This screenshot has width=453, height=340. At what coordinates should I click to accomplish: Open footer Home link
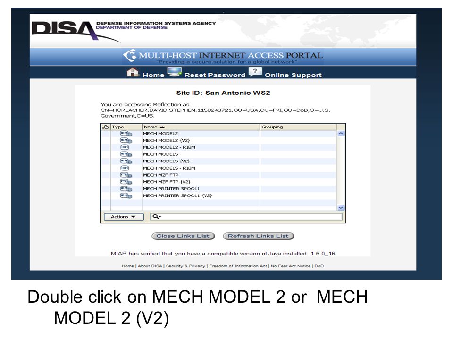128,266
